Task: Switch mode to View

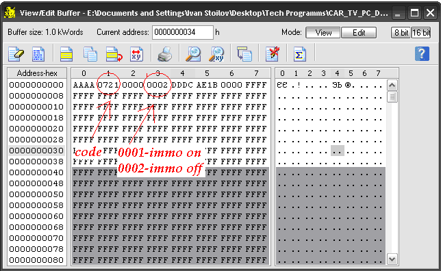Action: 323,33
